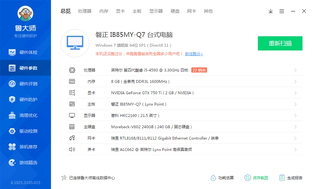Expand the 处理器 row chevron
Image resolution: width=312 pixels, height=189 pixels.
[x=295, y=70]
